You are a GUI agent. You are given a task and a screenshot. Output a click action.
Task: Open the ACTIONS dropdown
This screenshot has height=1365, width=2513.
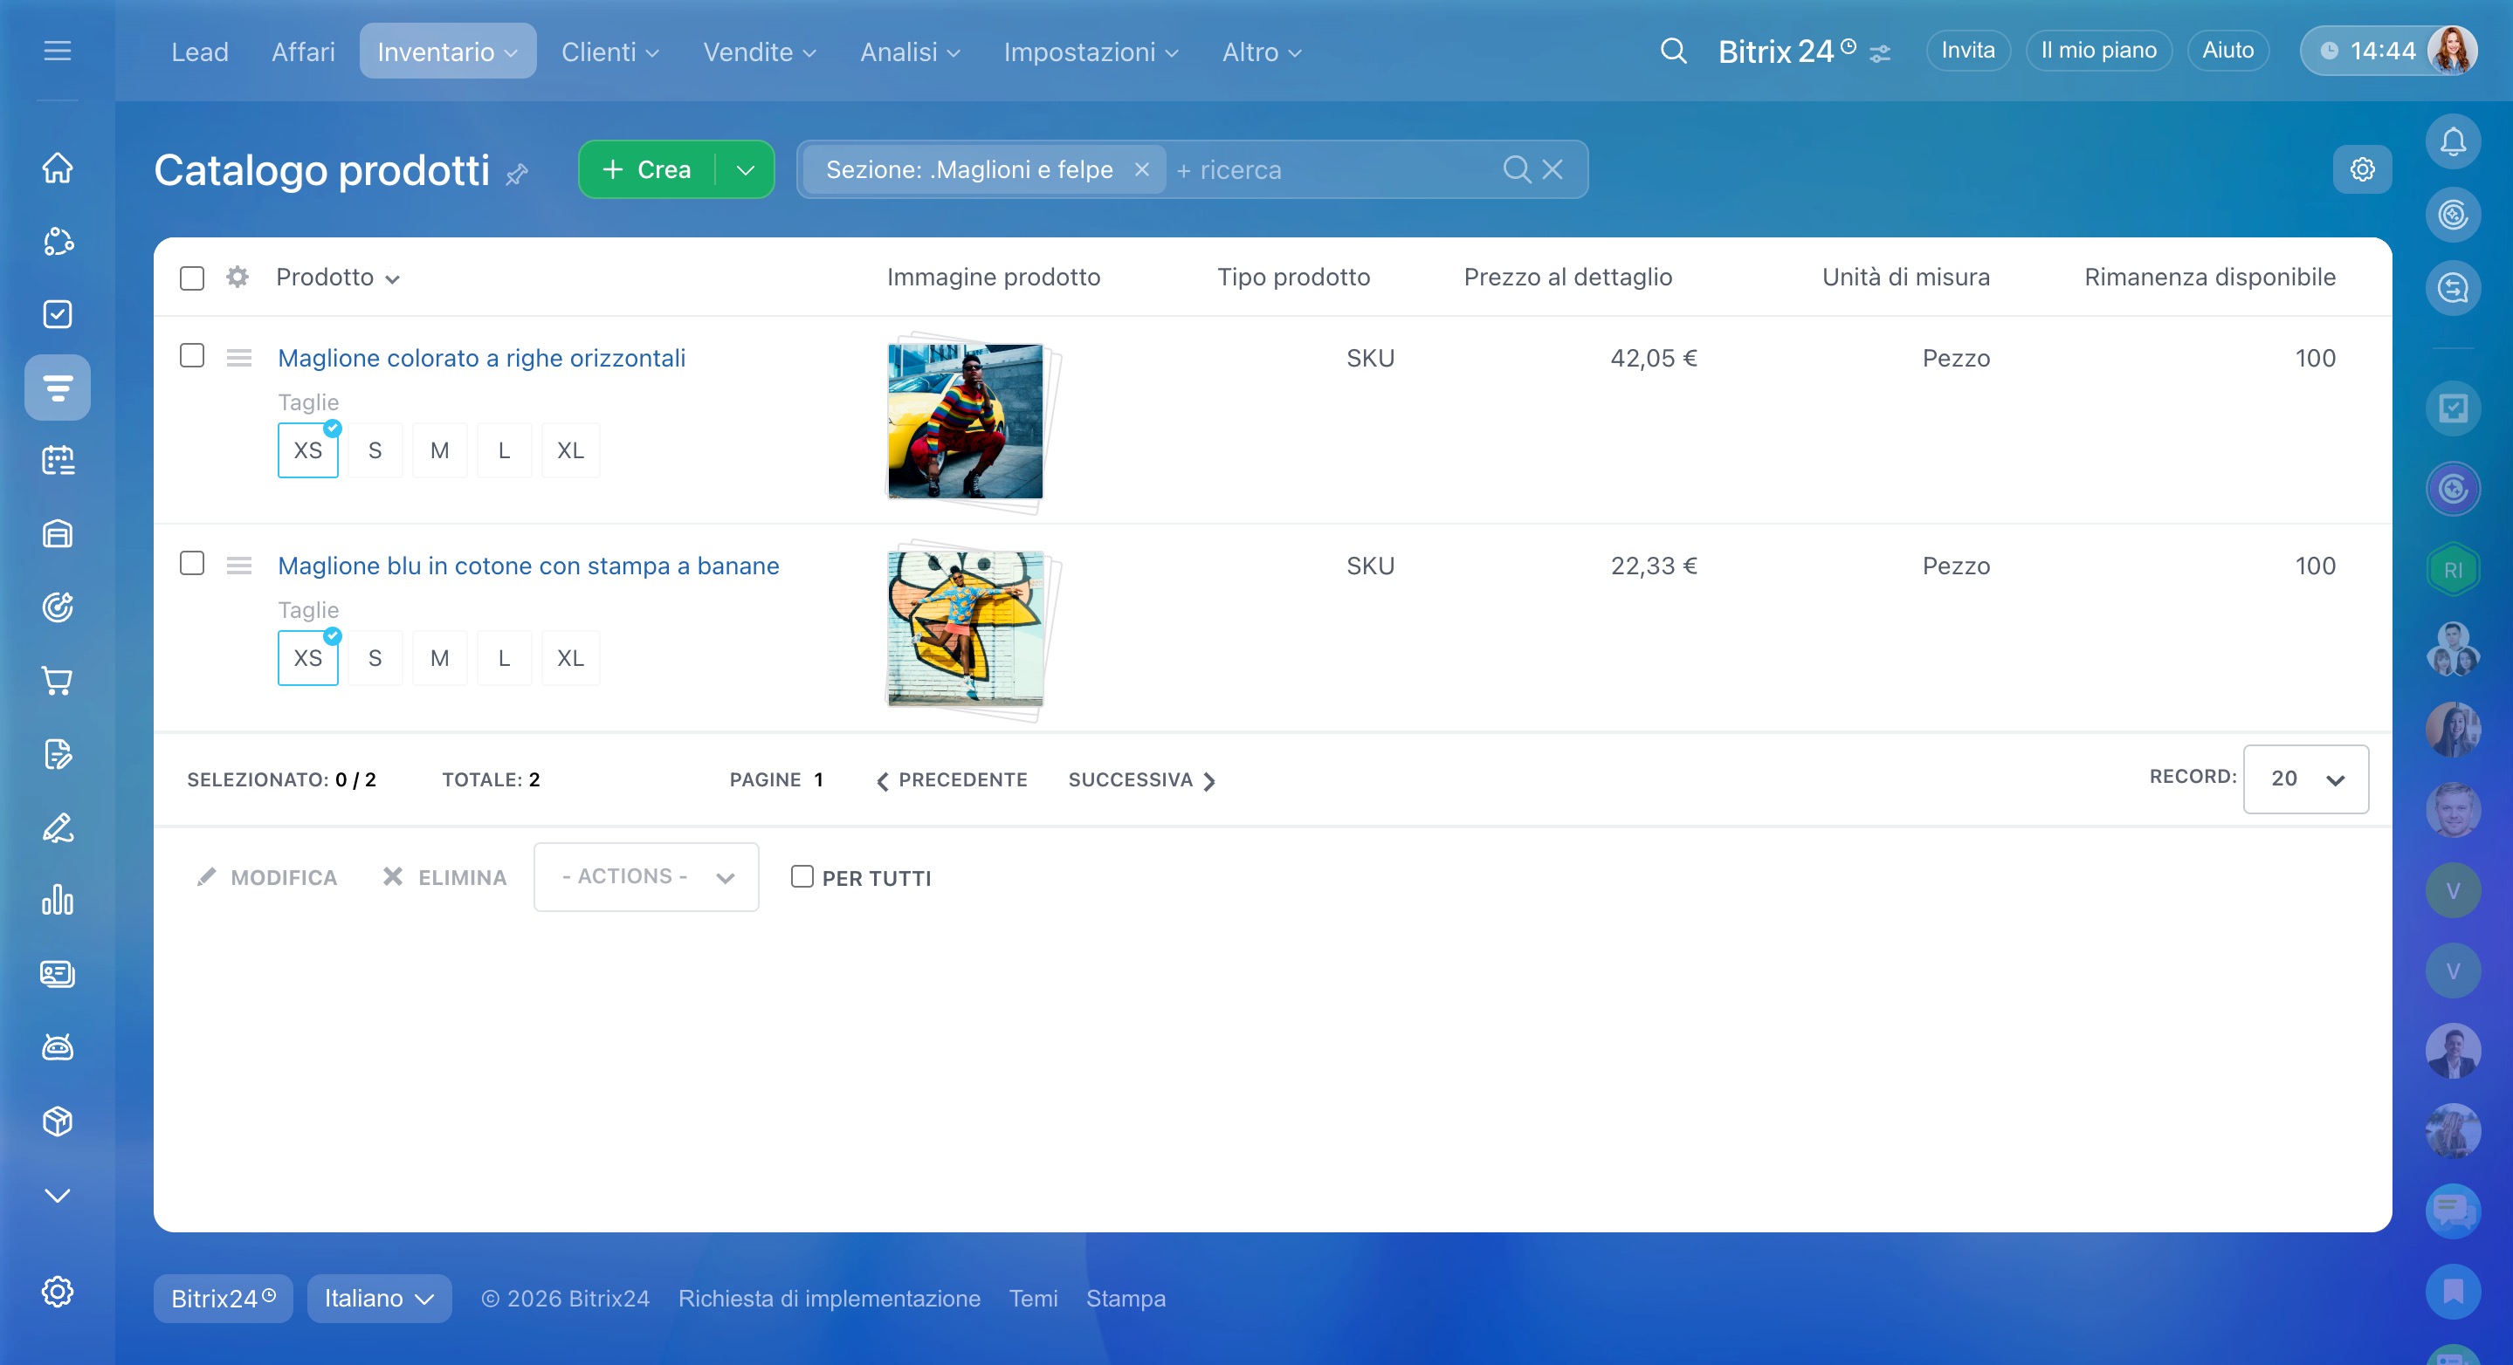coord(646,876)
